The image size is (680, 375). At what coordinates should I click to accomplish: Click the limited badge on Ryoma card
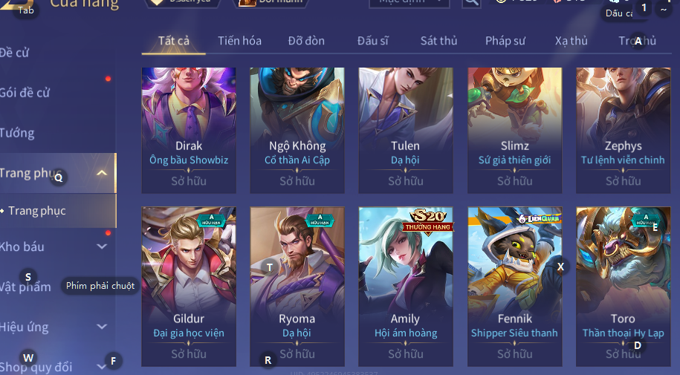pos(320,220)
